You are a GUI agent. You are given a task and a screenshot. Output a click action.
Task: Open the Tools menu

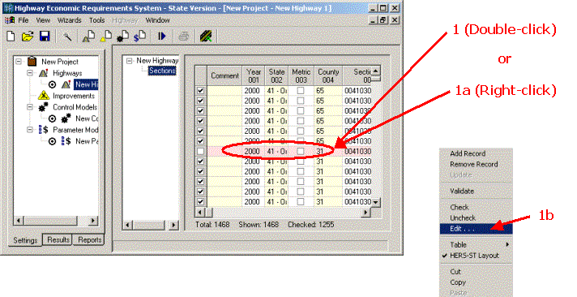tap(97, 20)
